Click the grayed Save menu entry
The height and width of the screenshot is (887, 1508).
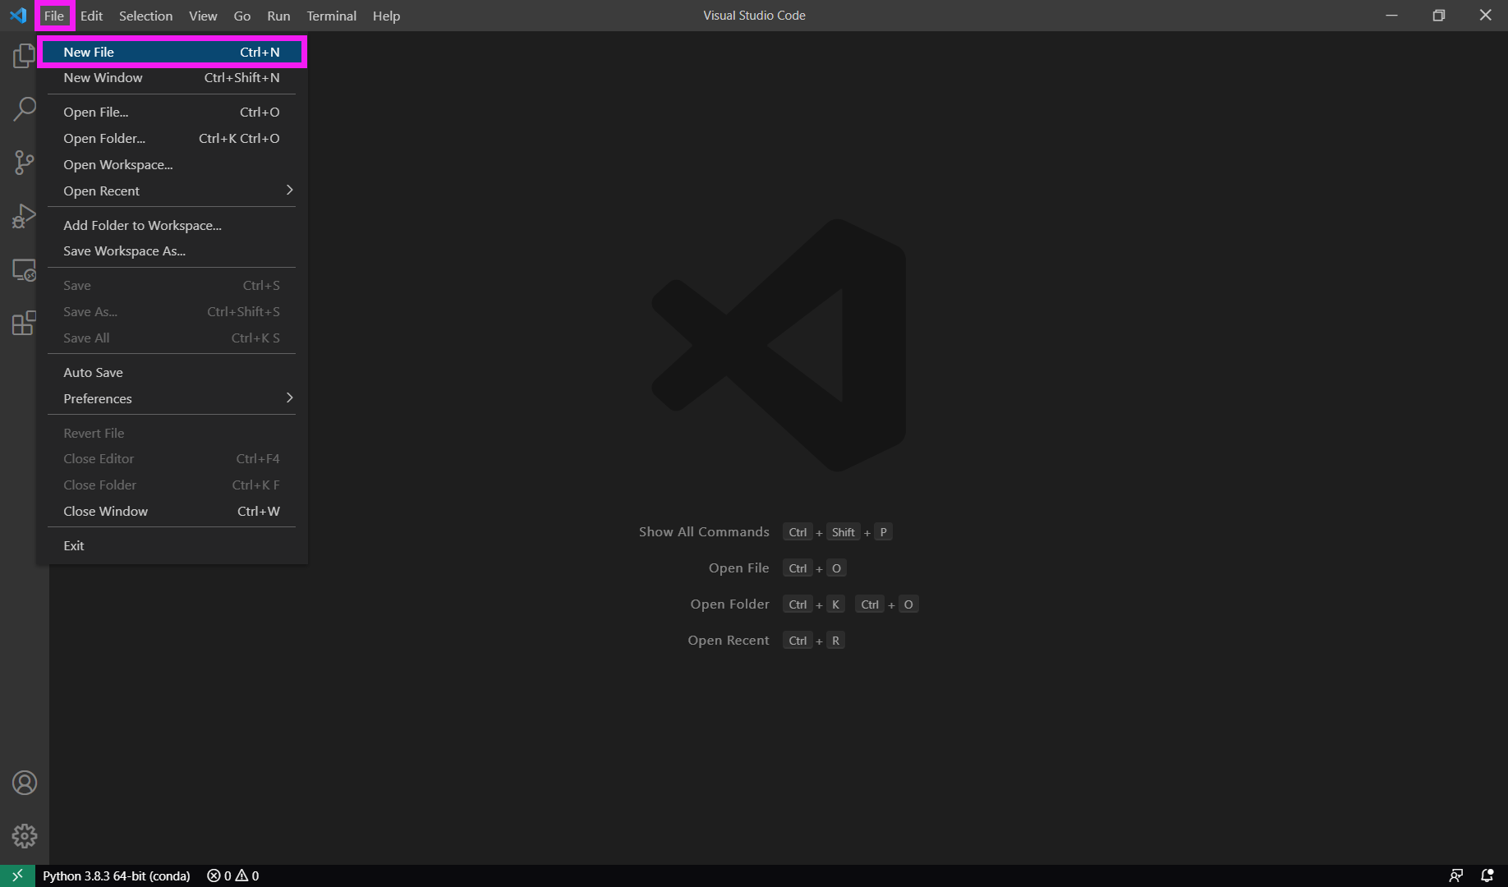172,285
